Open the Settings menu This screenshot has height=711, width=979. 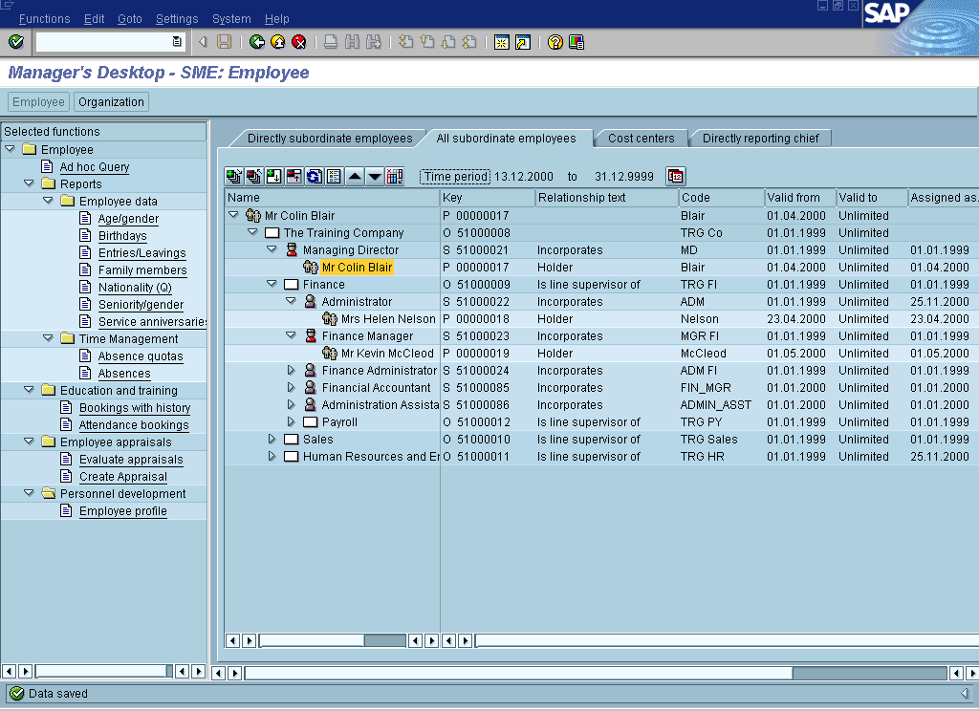[x=177, y=19]
